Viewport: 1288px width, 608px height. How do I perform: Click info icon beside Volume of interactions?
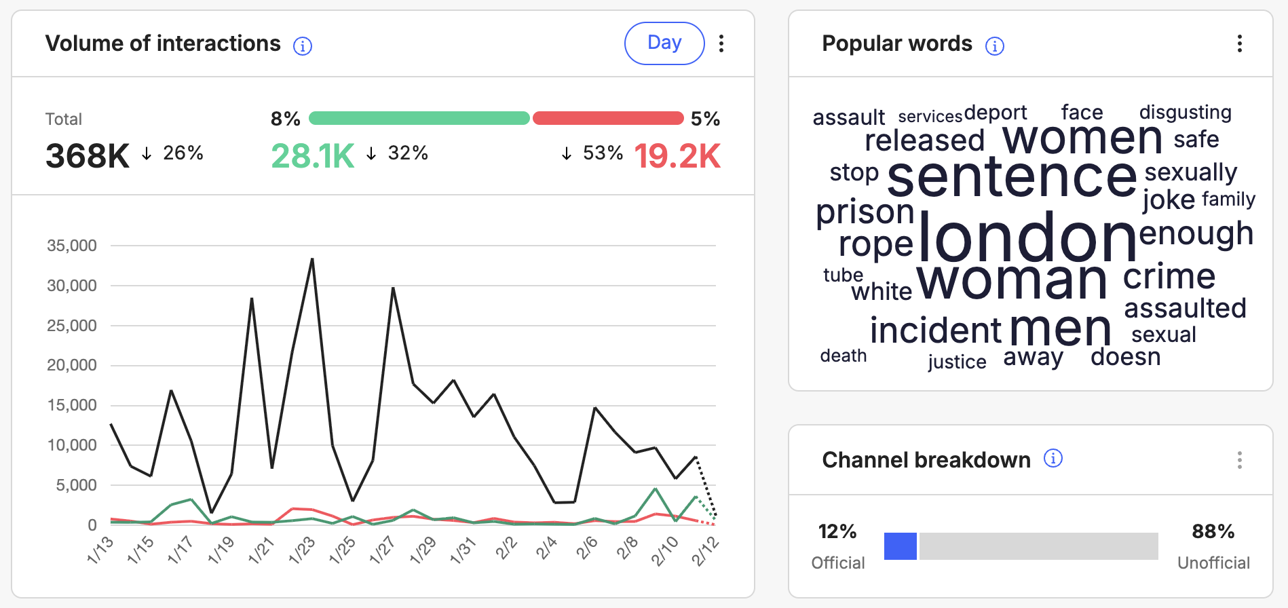pyautogui.click(x=302, y=46)
